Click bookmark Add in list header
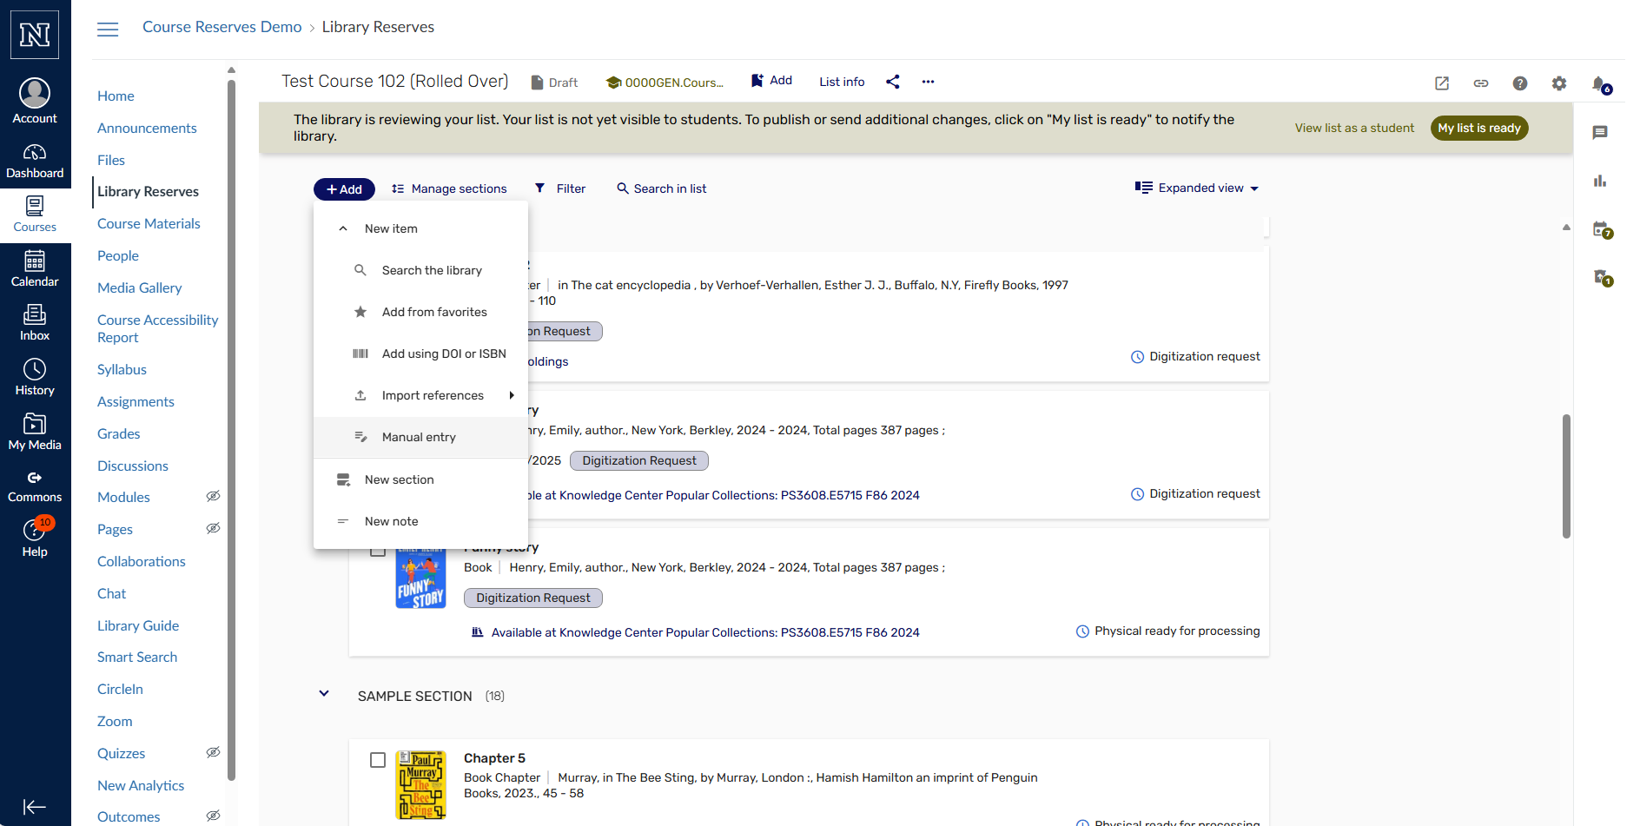The image size is (1640, 826). 771,81
